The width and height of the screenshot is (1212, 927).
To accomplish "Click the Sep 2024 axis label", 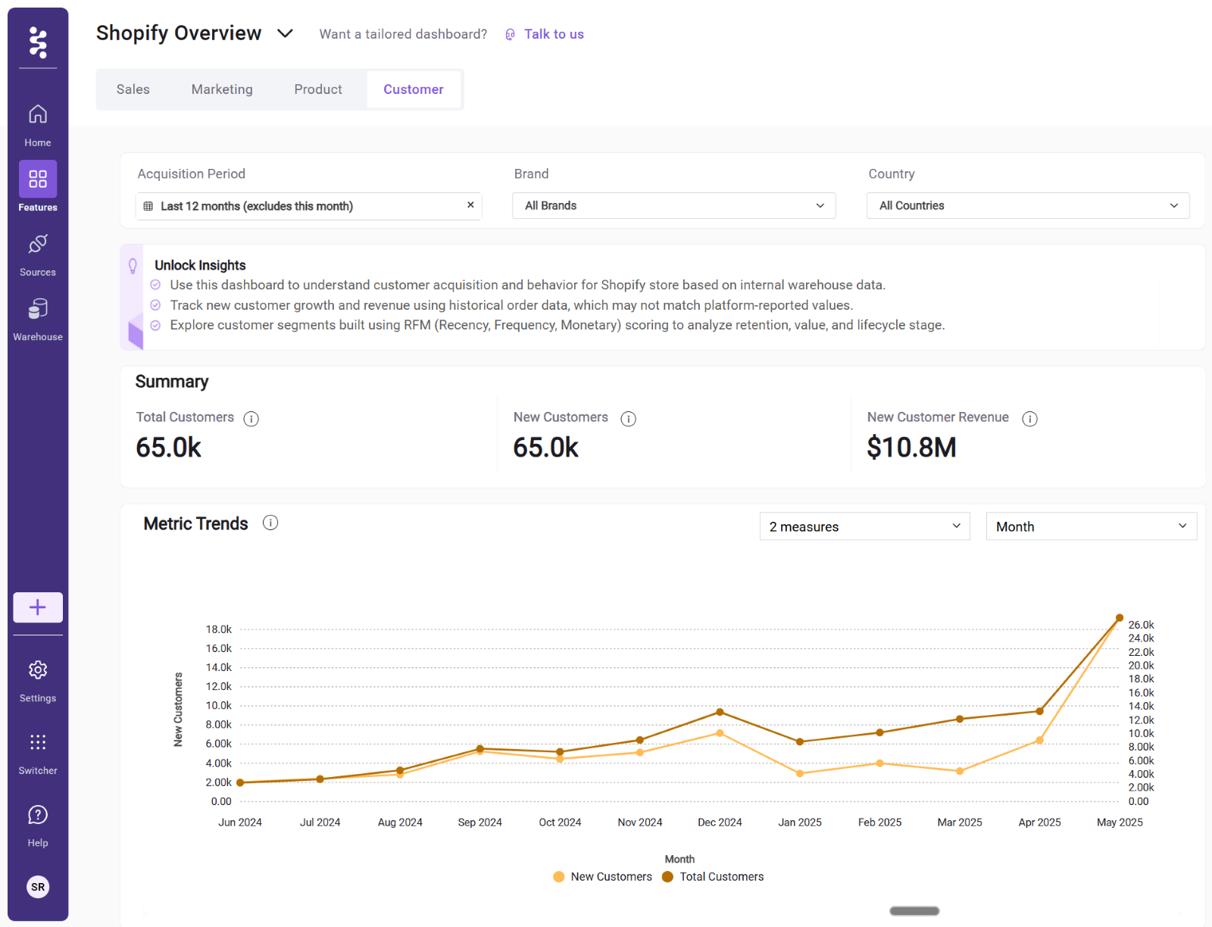I will tap(480, 822).
